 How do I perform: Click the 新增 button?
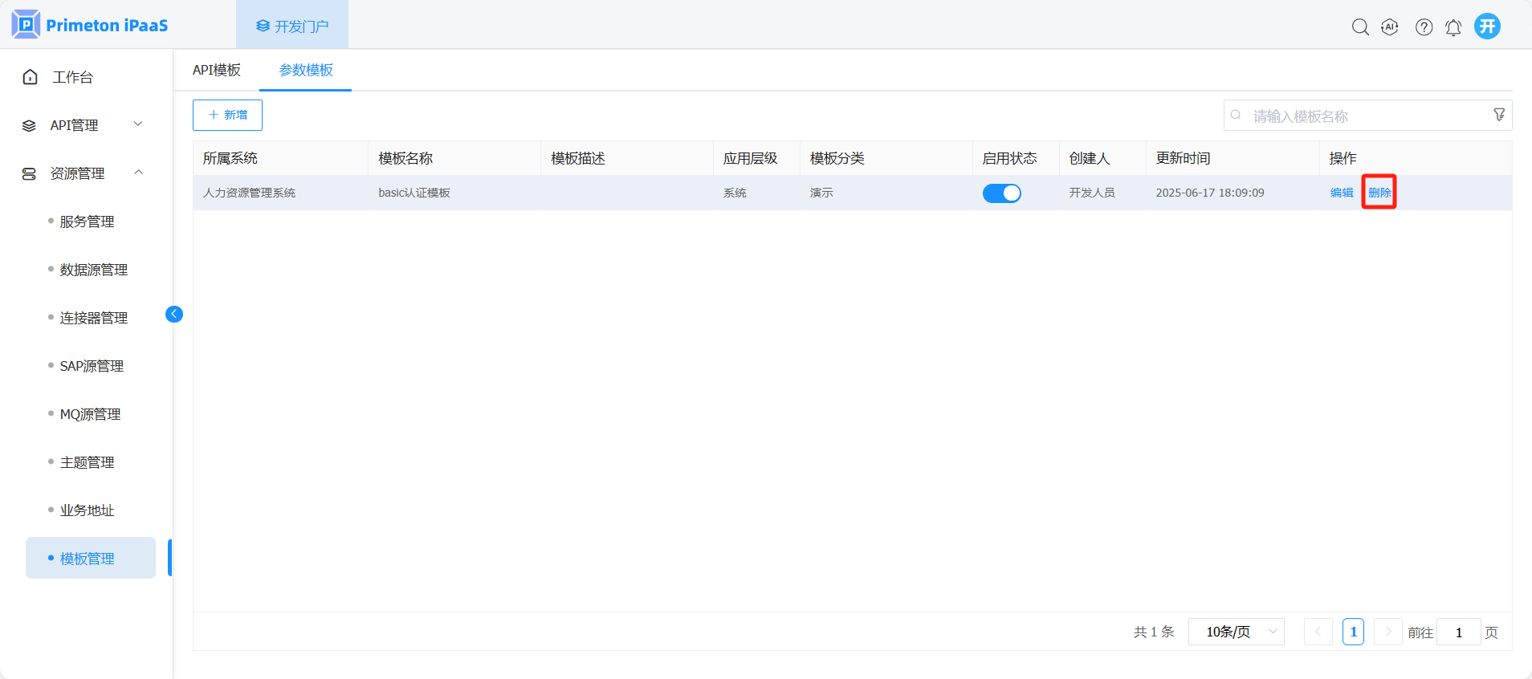227,115
